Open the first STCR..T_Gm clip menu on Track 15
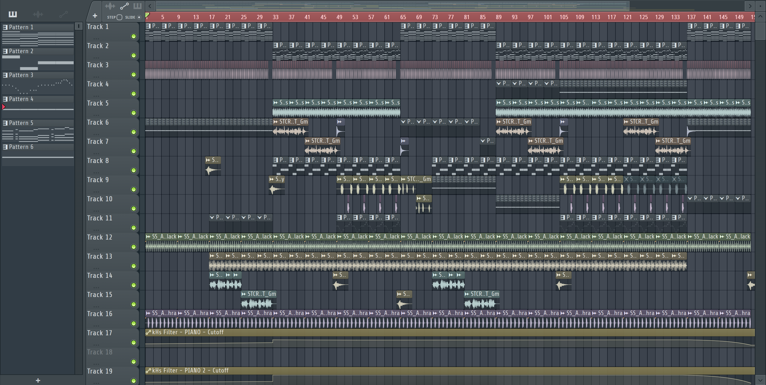Viewport: 766px width, 385px height. (244, 294)
